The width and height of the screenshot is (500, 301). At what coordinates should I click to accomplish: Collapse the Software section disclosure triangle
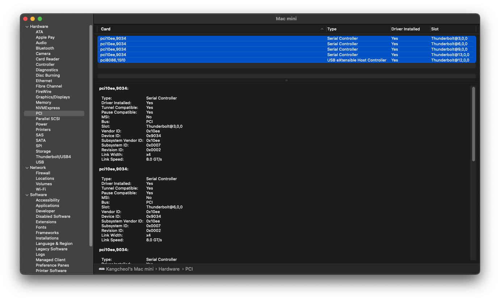tap(27, 195)
